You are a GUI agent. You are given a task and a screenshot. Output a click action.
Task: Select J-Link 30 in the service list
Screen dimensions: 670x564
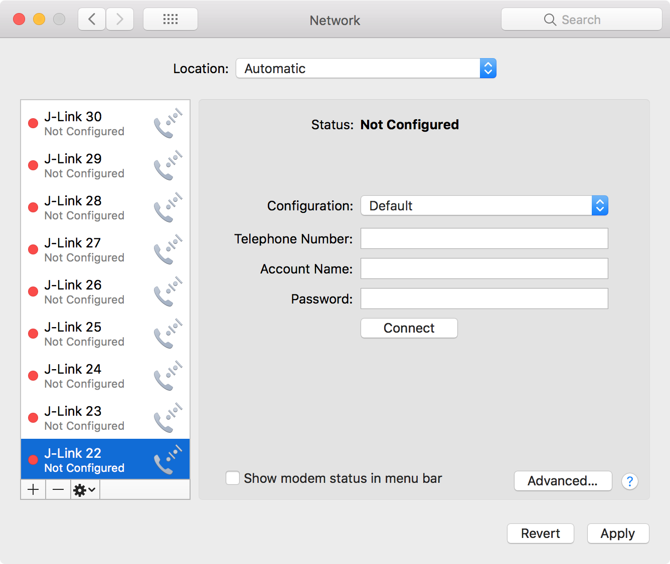pos(105,123)
